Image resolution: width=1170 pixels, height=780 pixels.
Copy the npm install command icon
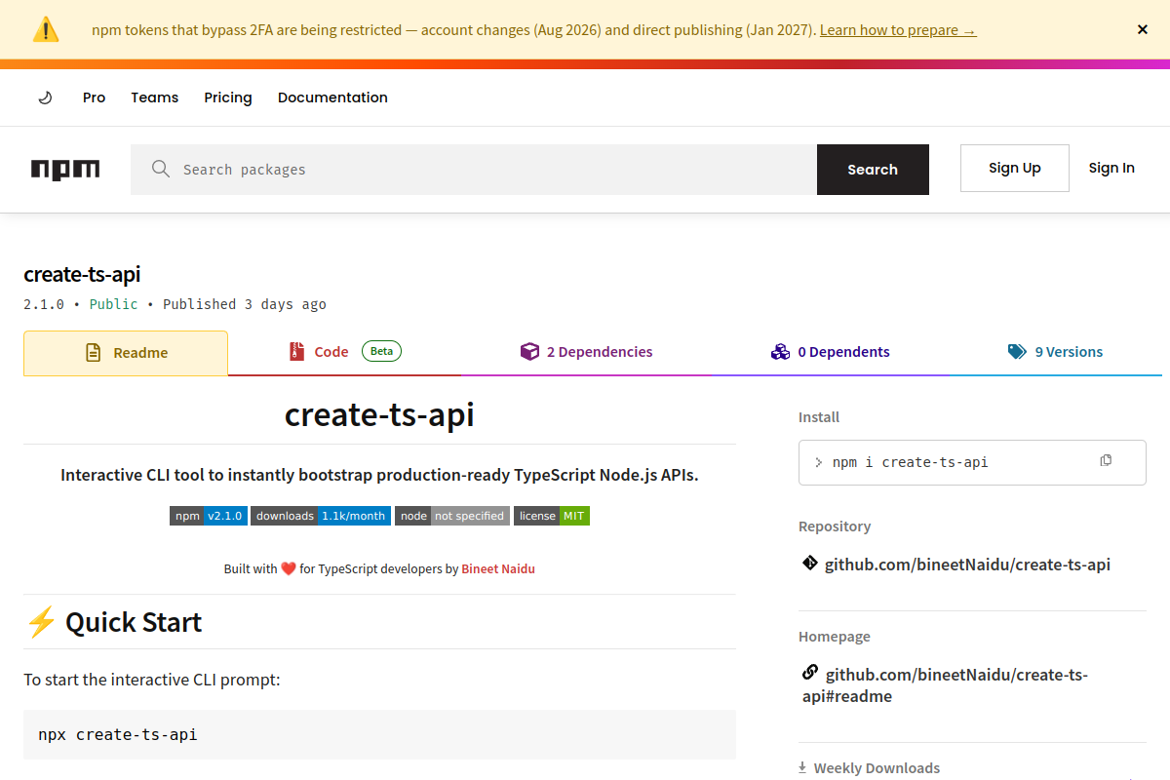point(1106,460)
